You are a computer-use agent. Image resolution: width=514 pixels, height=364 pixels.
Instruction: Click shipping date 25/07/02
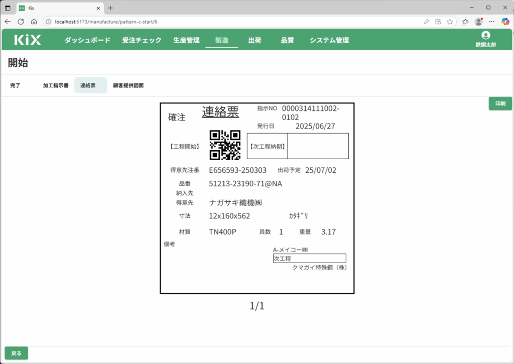(x=321, y=170)
